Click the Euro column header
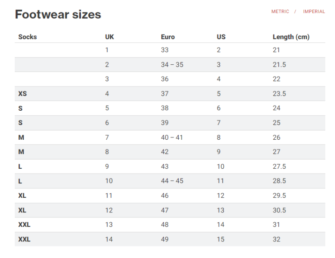The height and width of the screenshot is (258, 335). coord(168,37)
